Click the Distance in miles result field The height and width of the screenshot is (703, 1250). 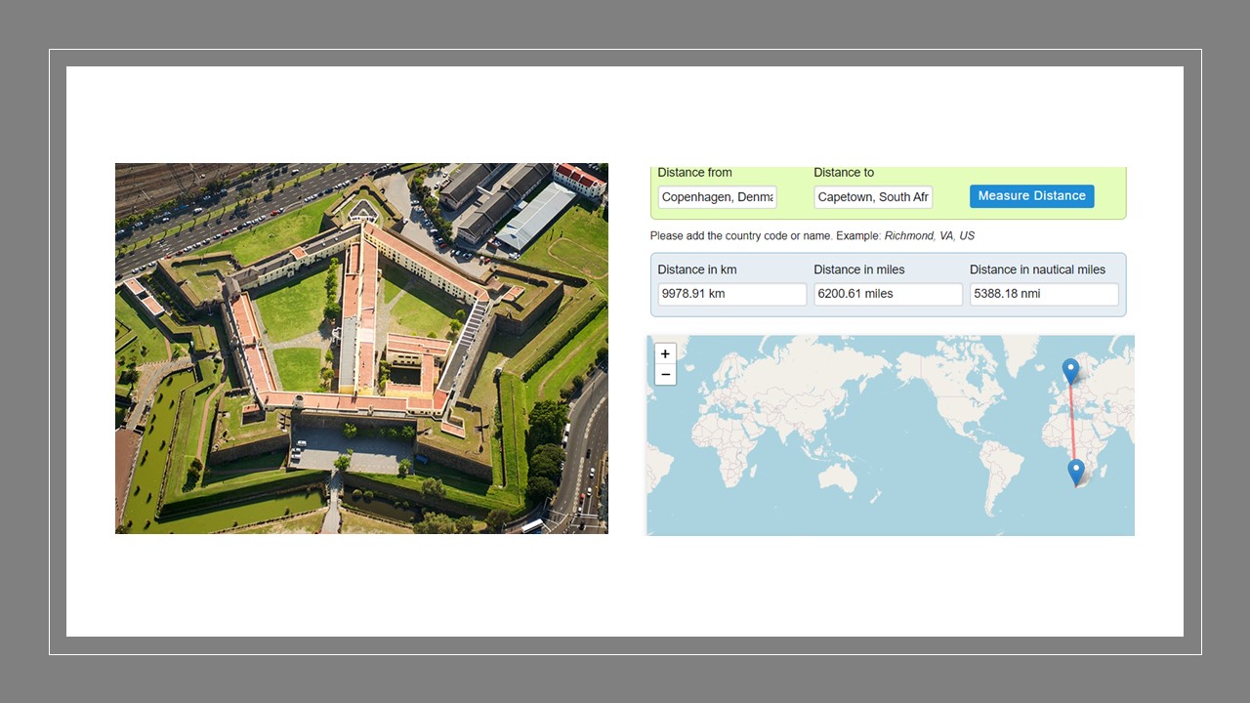pyautogui.click(x=888, y=294)
